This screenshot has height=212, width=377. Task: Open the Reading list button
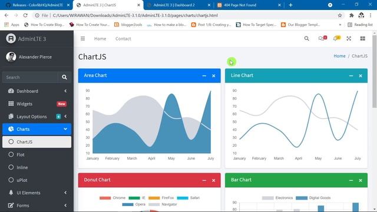coord(360,25)
